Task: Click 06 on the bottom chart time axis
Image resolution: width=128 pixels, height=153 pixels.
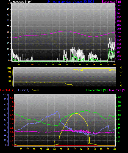Action: [54, 149]
